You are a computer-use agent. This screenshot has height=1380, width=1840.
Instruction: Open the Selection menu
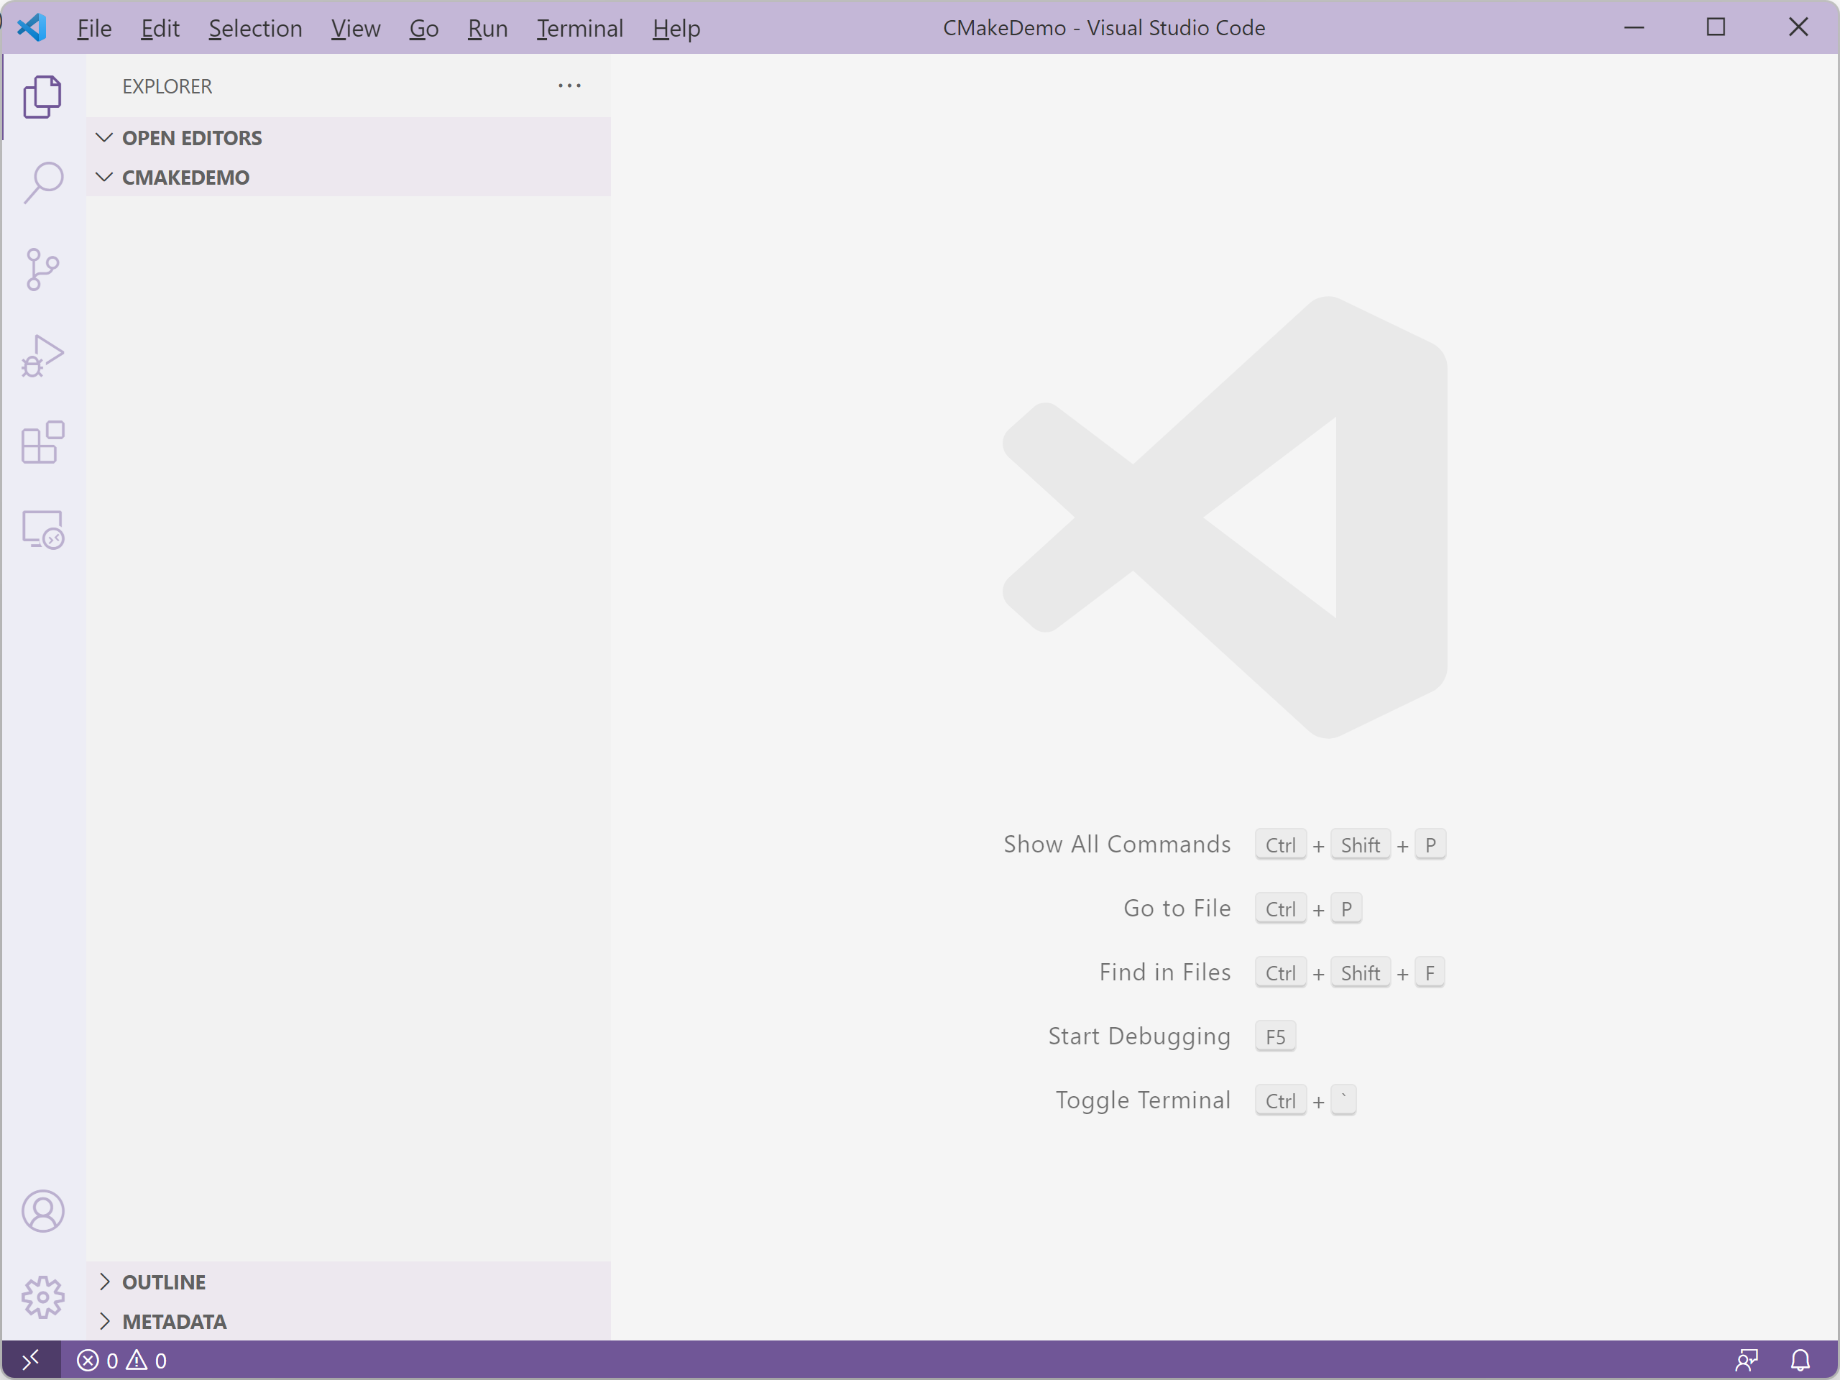(255, 28)
